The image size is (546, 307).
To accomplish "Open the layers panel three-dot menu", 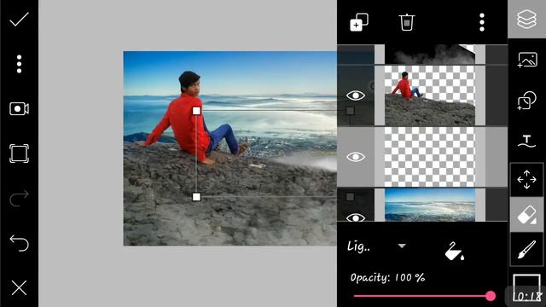I will [x=482, y=22].
